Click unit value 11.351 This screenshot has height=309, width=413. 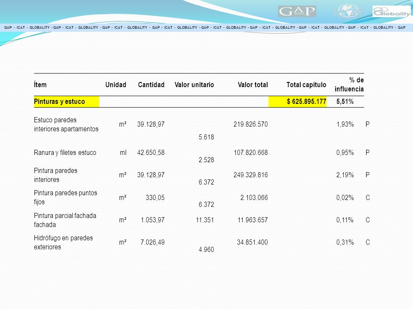205,220
